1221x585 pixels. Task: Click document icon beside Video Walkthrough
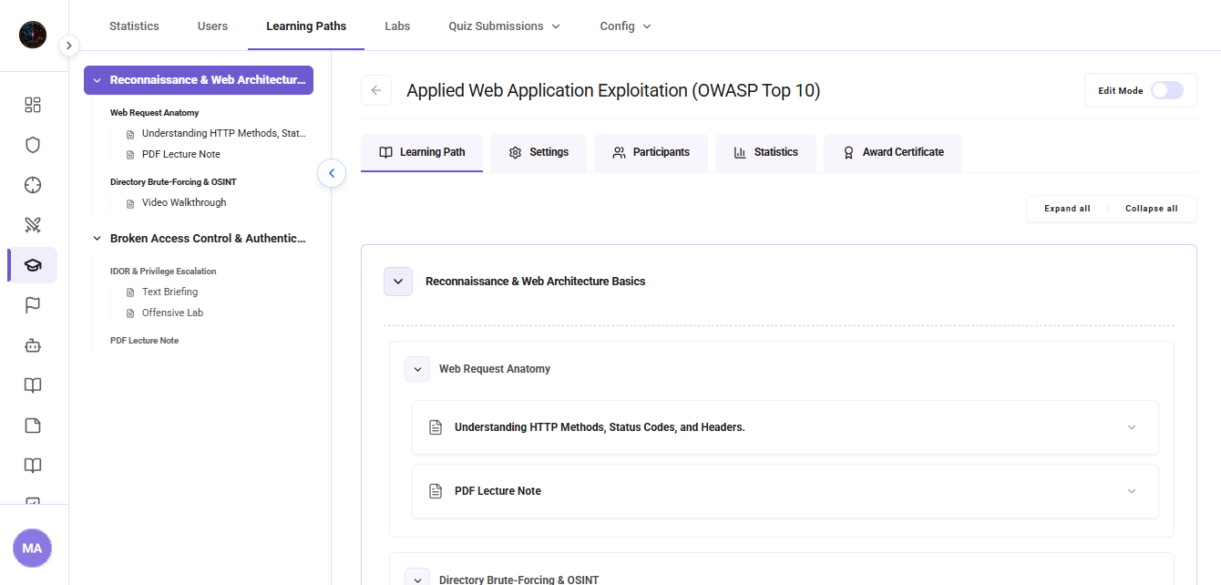point(130,203)
